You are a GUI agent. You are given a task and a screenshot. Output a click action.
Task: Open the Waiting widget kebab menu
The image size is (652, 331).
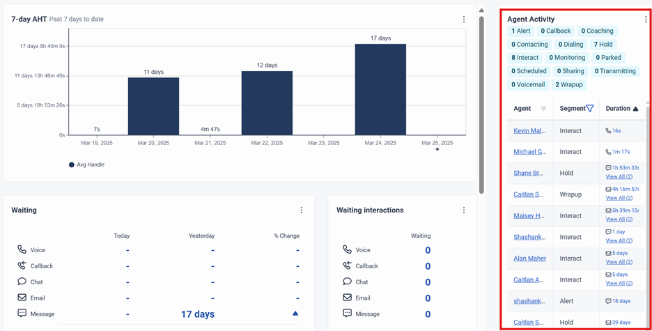click(302, 210)
